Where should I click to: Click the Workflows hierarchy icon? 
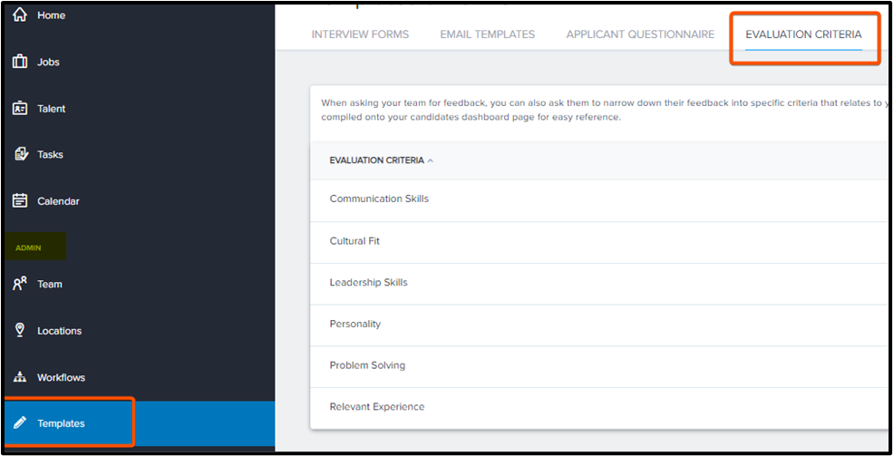pyautogui.click(x=20, y=377)
